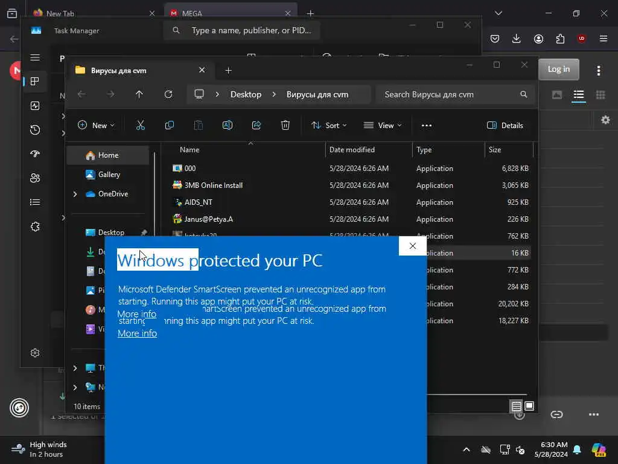Go up one folder level in Explorer
Viewport: 618px width, 464px height.
139,94
